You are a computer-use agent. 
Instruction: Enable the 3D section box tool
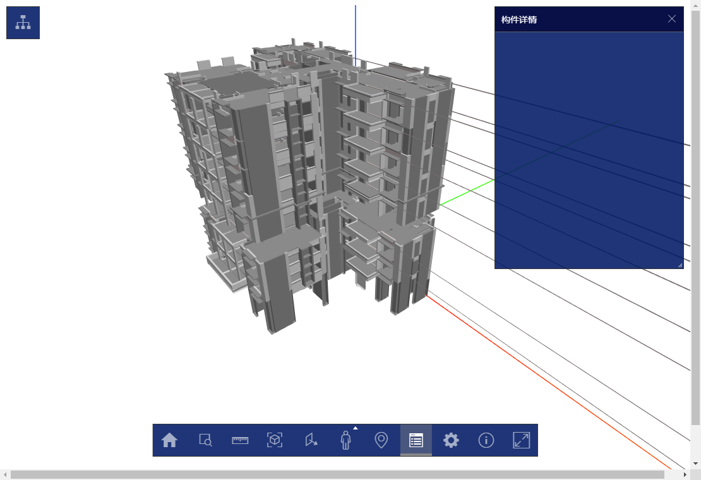[x=275, y=440]
